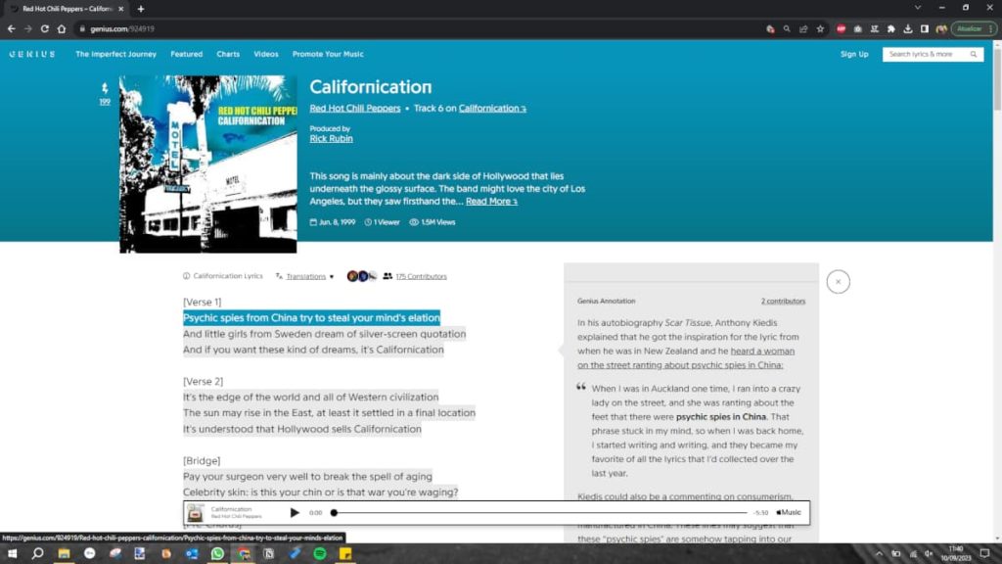Close the Red Hot Chili Peppers tab
The height and width of the screenshot is (564, 1002).
tap(120, 9)
